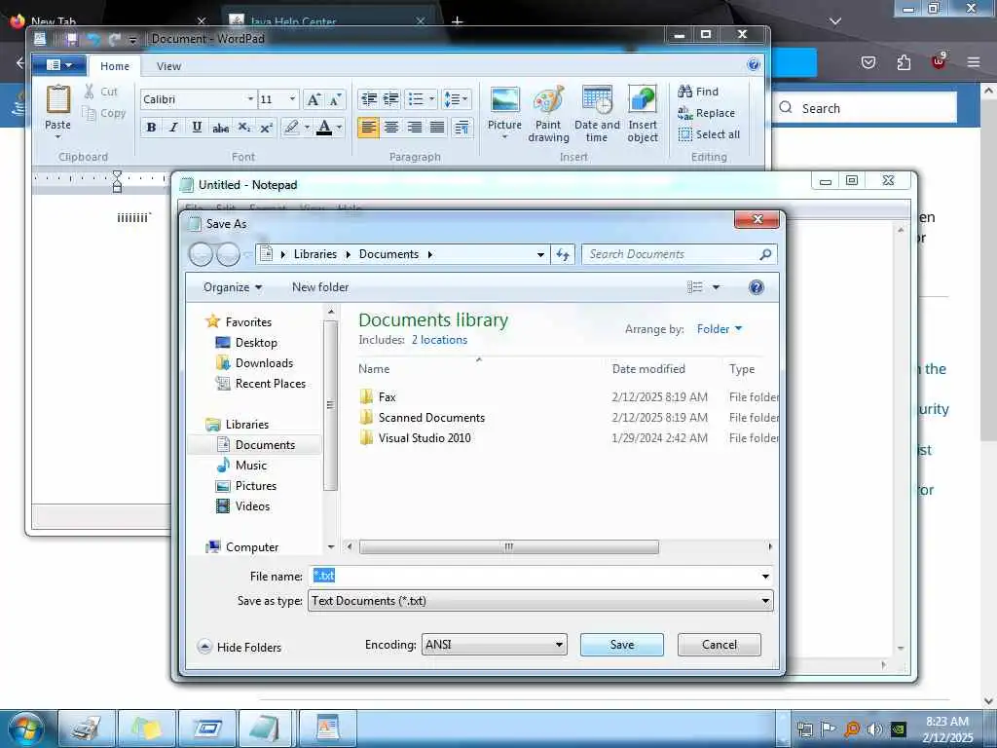Viewport: 997px width, 748px height.
Task: Align text right in WordPad
Action: 415,128
